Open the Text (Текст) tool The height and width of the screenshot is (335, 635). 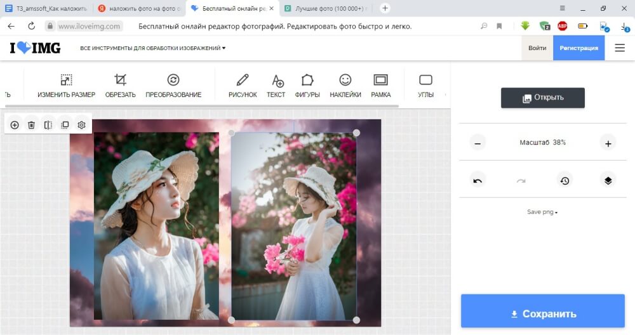coord(276,86)
